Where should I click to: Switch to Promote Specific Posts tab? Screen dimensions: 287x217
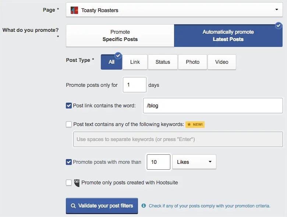click(x=120, y=36)
